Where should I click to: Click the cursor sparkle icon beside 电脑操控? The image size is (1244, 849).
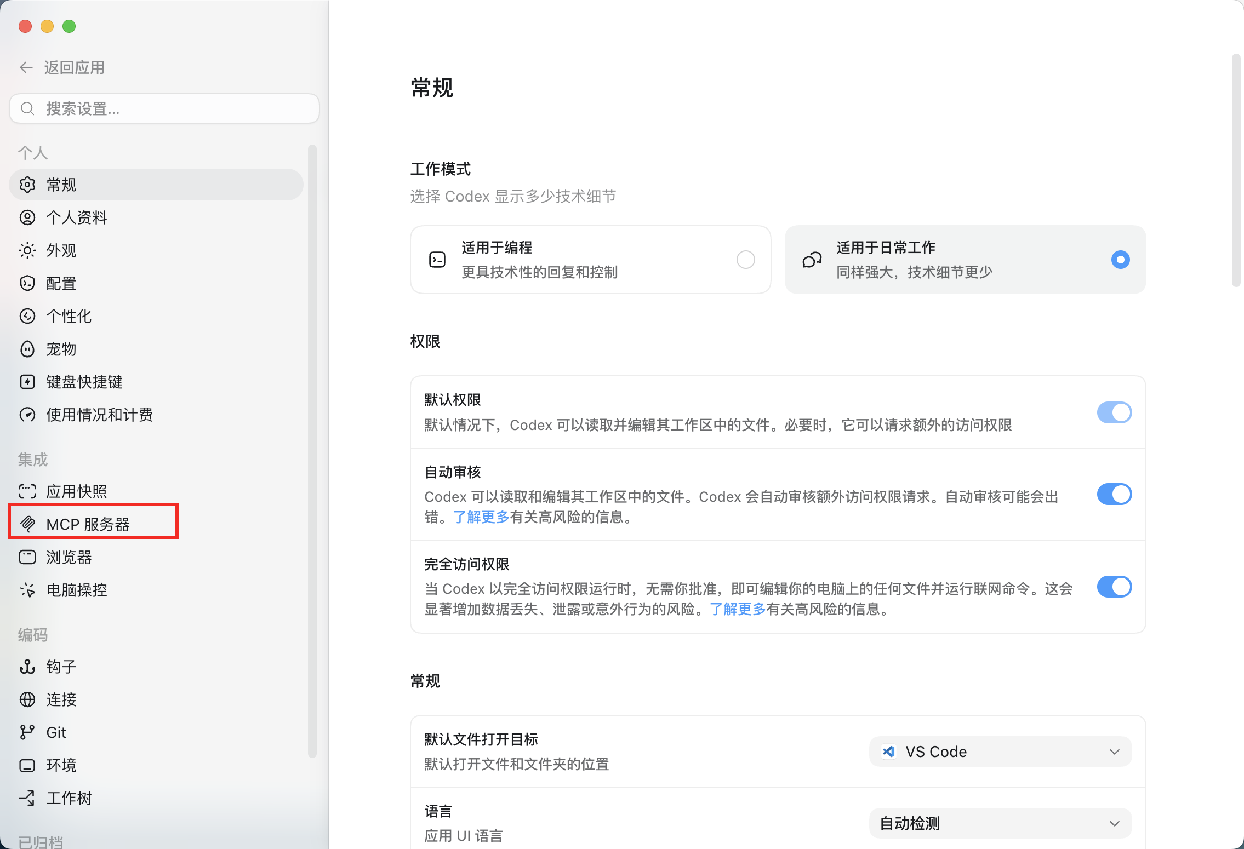pyautogui.click(x=27, y=590)
